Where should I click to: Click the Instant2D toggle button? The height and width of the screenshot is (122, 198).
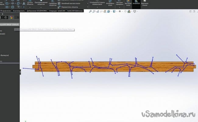coord(135,3)
